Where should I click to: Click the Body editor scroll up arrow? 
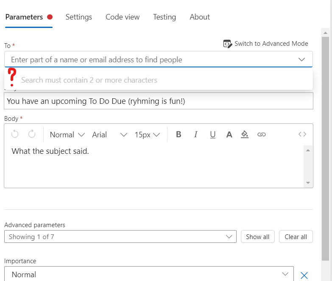(x=308, y=150)
